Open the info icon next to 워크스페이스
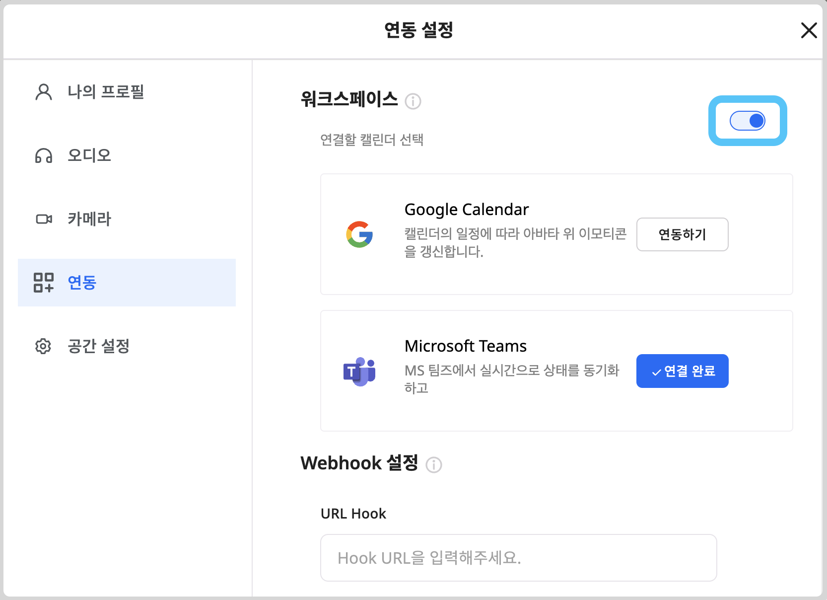 (x=414, y=101)
